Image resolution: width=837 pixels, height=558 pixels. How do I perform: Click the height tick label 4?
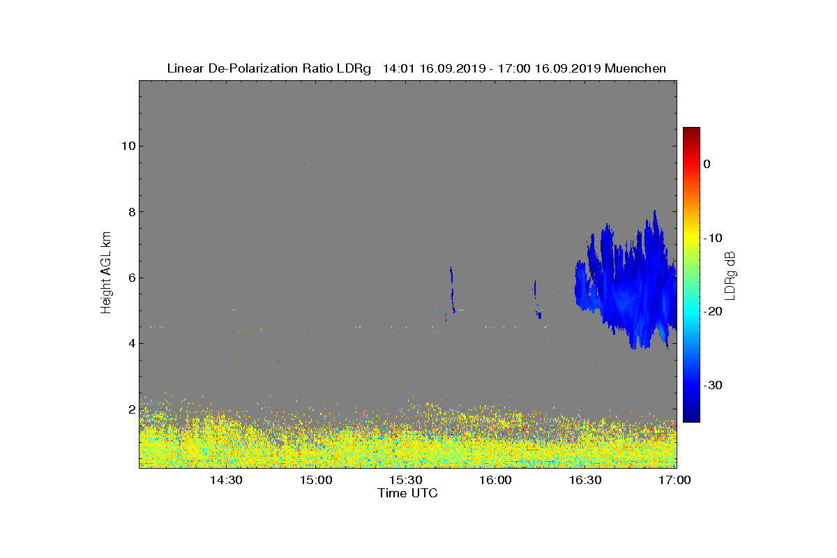click(x=130, y=343)
